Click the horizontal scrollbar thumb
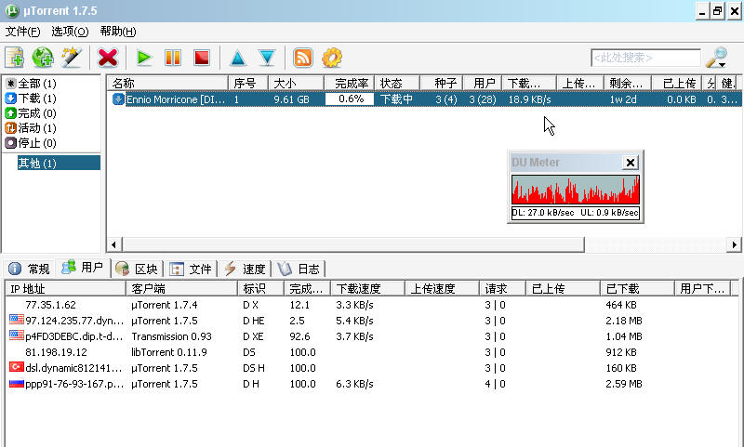744x447 pixels. 353,244
